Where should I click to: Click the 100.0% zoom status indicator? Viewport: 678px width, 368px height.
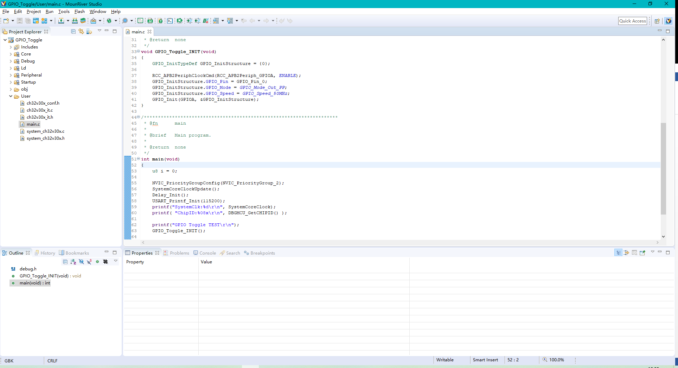click(553, 360)
